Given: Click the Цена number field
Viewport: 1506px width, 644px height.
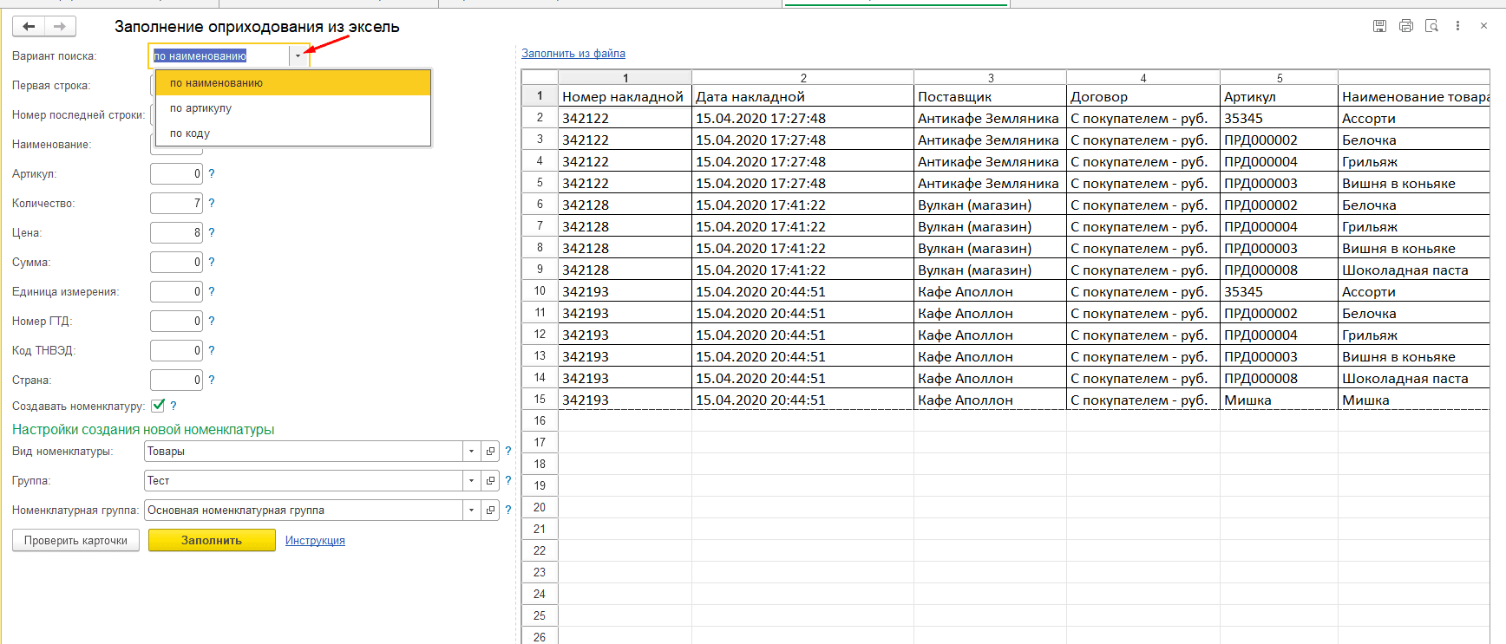Looking at the screenshot, I should click(176, 232).
